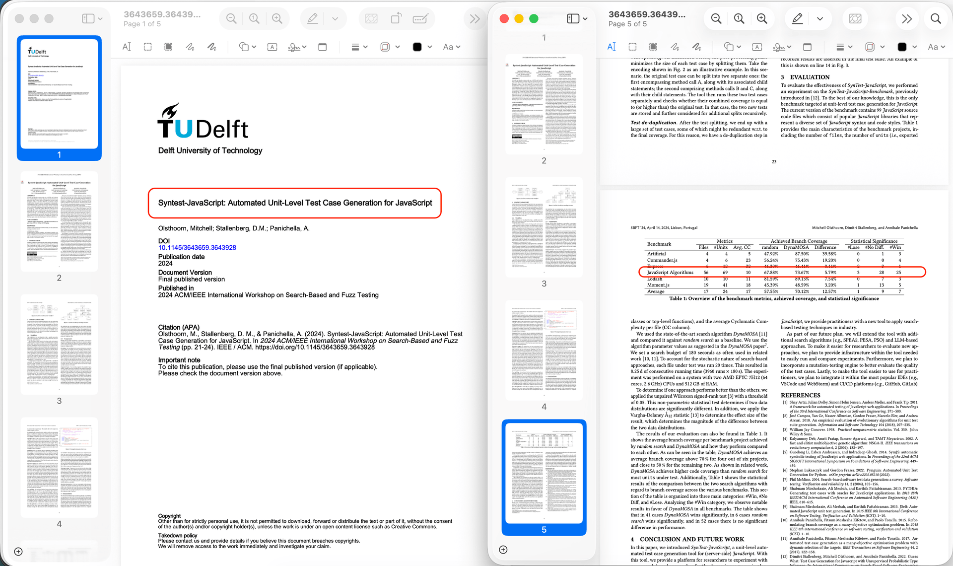Image resolution: width=953 pixels, height=566 pixels.
Task: Open search in the page 5 window
Action: 936,19
